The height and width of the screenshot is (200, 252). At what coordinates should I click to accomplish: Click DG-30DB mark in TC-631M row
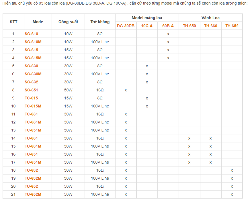tap(126, 122)
